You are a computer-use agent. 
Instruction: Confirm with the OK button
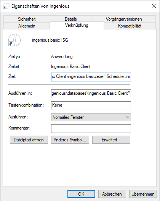(81, 194)
